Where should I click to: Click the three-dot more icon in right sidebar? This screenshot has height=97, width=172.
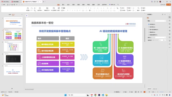pyautogui.click(x=170, y=47)
